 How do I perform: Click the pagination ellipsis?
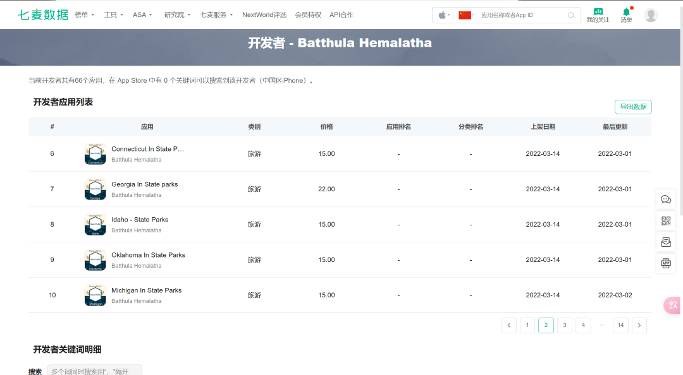click(x=602, y=325)
